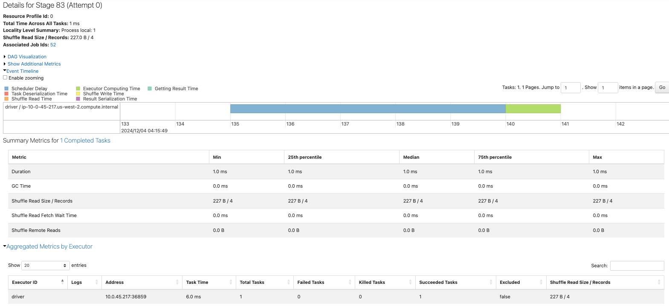The width and height of the screenshot is (669, 306).
Task: Click the green executor computing timeline bar
Action: click(x=533, y=109)
